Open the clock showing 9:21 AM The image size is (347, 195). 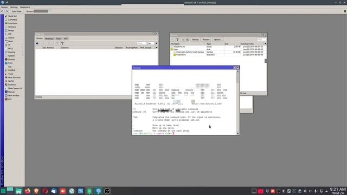point(338,191)
